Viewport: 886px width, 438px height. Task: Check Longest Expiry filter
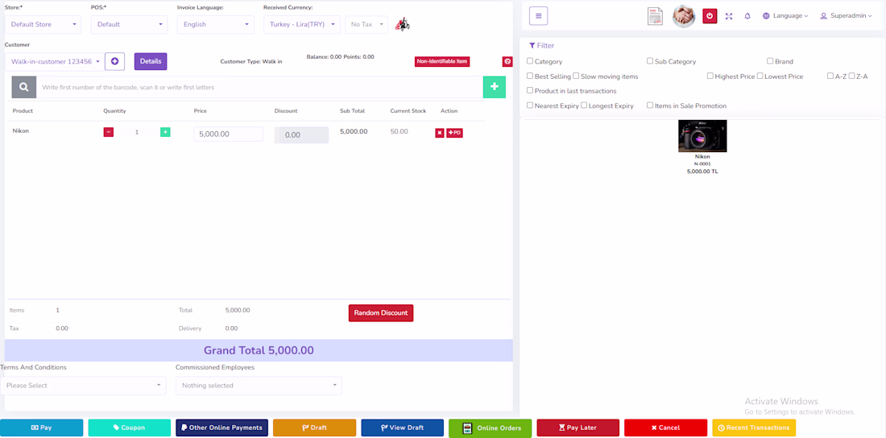point(584,105)
